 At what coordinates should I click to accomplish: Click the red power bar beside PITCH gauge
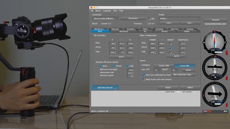click(x=227, y=104)
